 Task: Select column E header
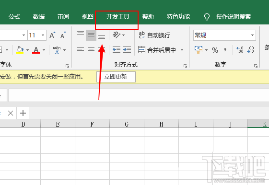click(58, 124)
